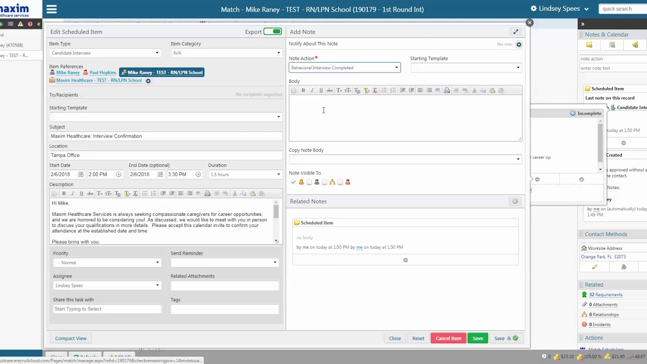647x364 pixels.
Task: Open Maxim Healthcare - TEST - RN/LPN School link
Action: tap(99, 80)
